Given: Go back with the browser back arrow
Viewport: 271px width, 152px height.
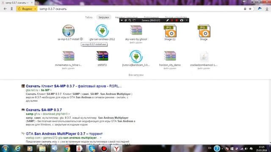Looking at the screenshot, I should pyautogui.click(x=5, y=9).
